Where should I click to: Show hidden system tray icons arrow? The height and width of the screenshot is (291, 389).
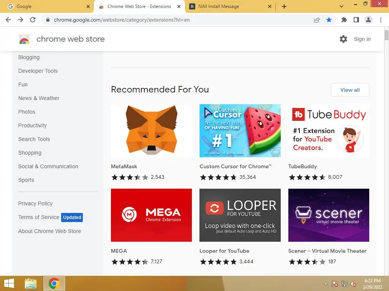pos(326,284)
